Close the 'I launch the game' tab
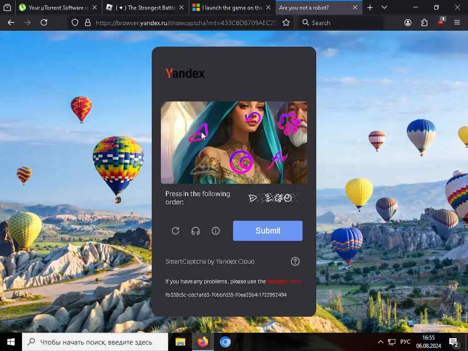Screen dimensions: 468x351 pyautogui.click(x=268, y=7)
